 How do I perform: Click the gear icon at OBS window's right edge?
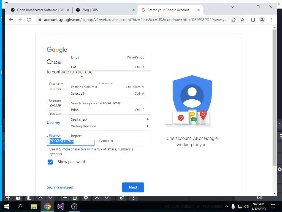coord(280,169)
